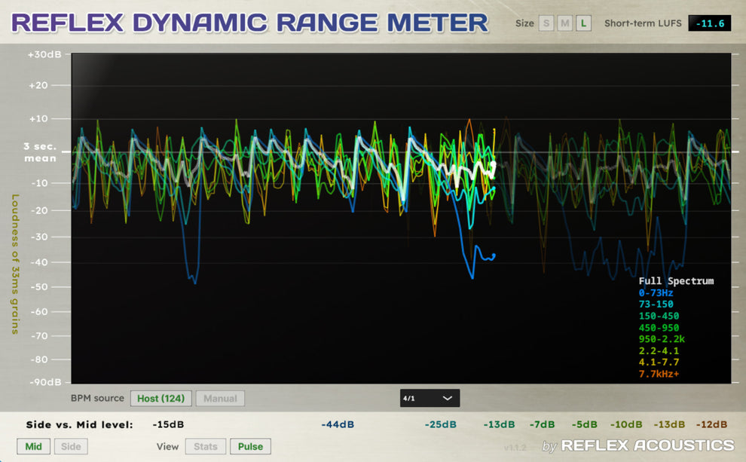Expand the beat division chevron
This screenshot has width=746, height=462.
[448, 398]
